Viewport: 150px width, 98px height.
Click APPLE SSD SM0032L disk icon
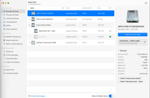pos(33,19)
